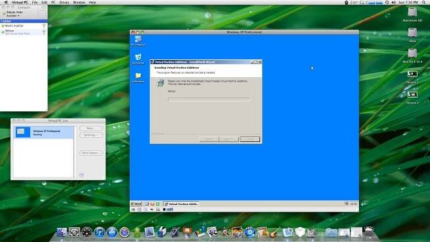Open the green Adium icon in the Dock

click(137, 232)
